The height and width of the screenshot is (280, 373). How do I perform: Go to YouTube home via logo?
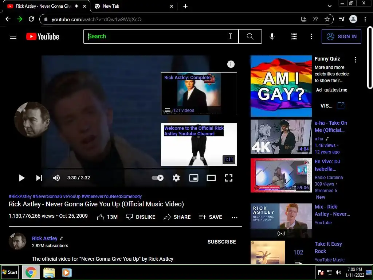pyautogui.click(x=43, y=36)
